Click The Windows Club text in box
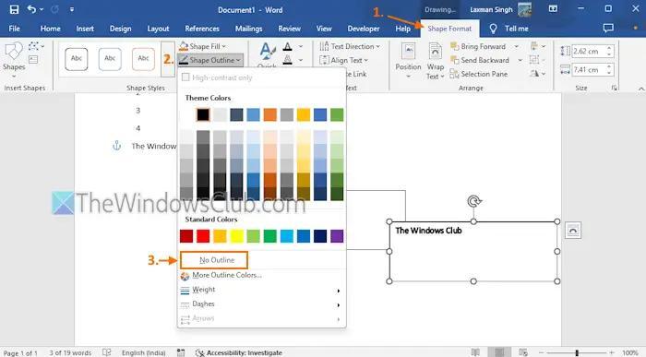Image resolution: width=646 pixels, height=357 pixels. click(x=428, y=231)
